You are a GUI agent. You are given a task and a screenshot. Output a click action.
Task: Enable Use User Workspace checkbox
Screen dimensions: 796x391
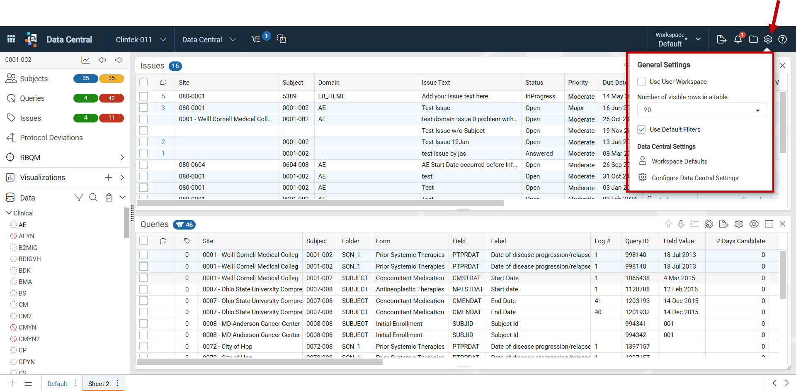(x=641, y=82)
